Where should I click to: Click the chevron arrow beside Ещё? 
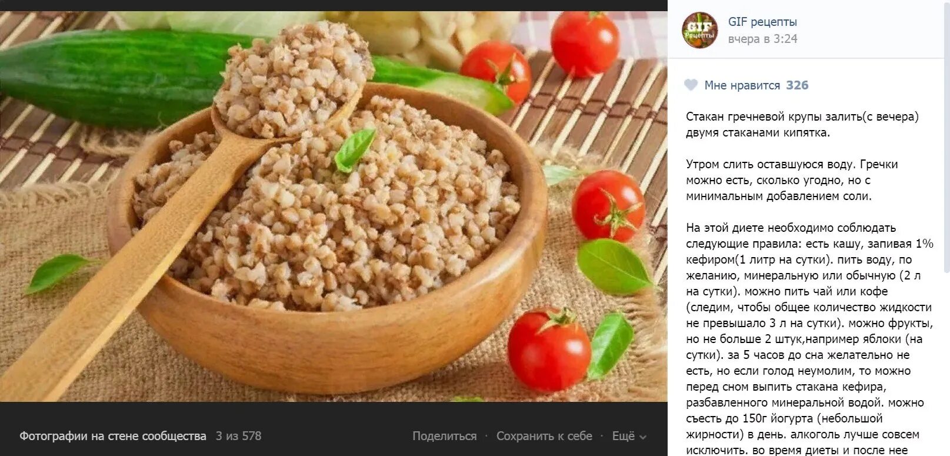642,437
